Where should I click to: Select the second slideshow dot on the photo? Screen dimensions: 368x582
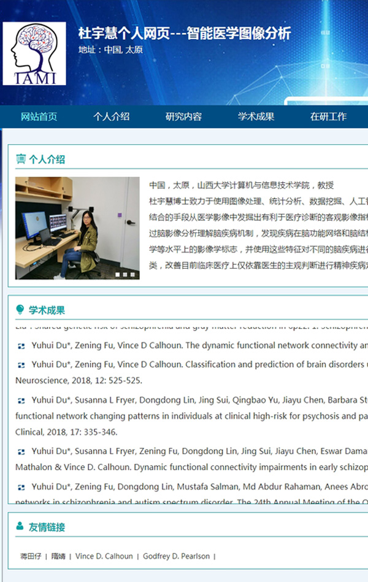point(125,275)
